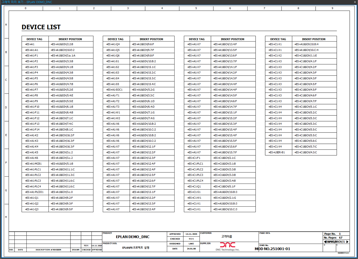This screenshot has width=358, height=259.
Task: Select device tag =ES+C1-Q1
Action: tap(194, 187)
